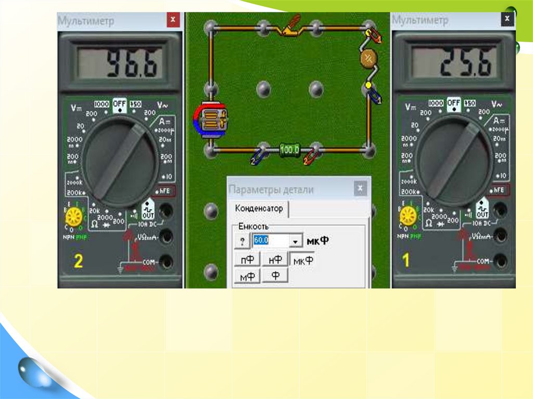Select hFE position on multimeter 2
Viewport: 533px width, 399px height.
coord(164,191)
